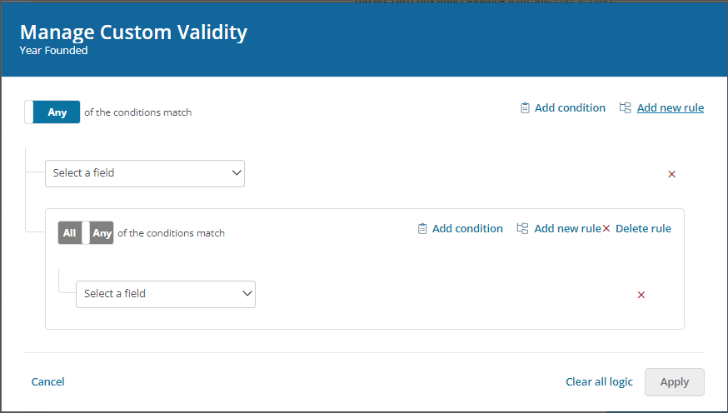728x413 pixels.
Task: Click the underlined Add new rule link
Action: 671,107
